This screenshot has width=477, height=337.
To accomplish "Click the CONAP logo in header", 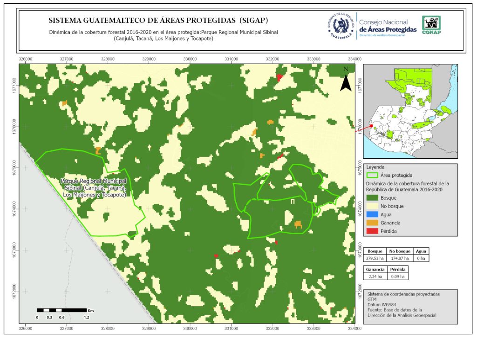I will pos(431,25).
